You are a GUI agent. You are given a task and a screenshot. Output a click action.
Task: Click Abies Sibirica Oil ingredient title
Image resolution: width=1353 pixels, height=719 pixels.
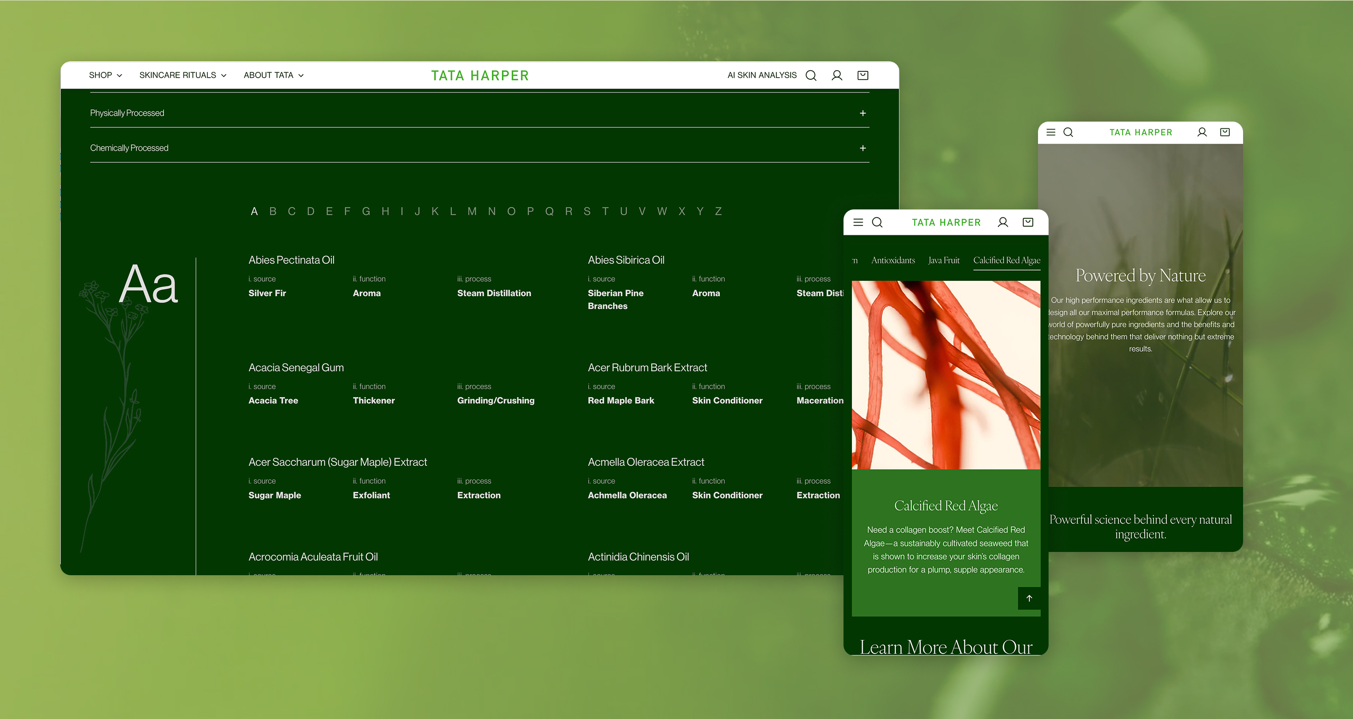pyautogui.click(x=626, y=260)
